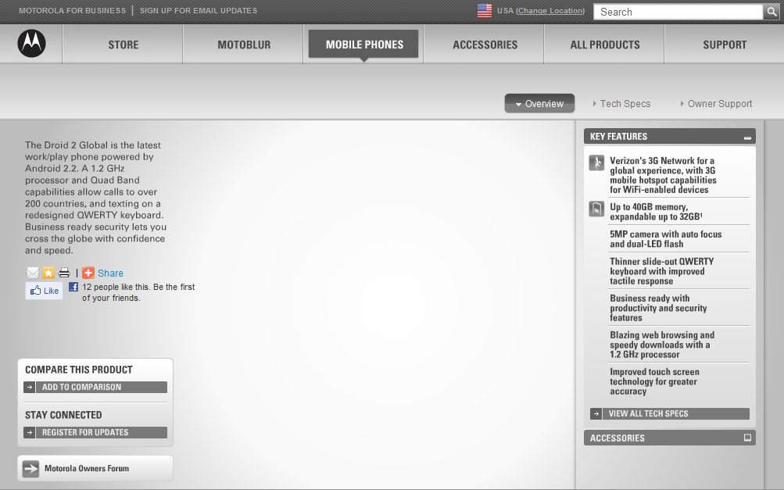The image size is (784, 490).
Task: Expand the Accessories panel
Action: pos(747,438)
